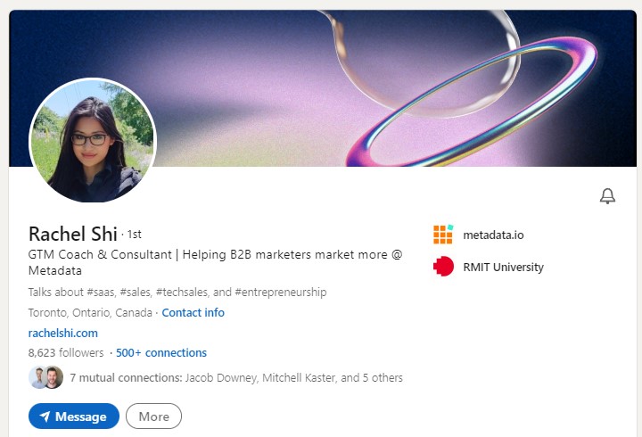642x437 pixels.
Task: Open the Contact info link
Action: 193,312
